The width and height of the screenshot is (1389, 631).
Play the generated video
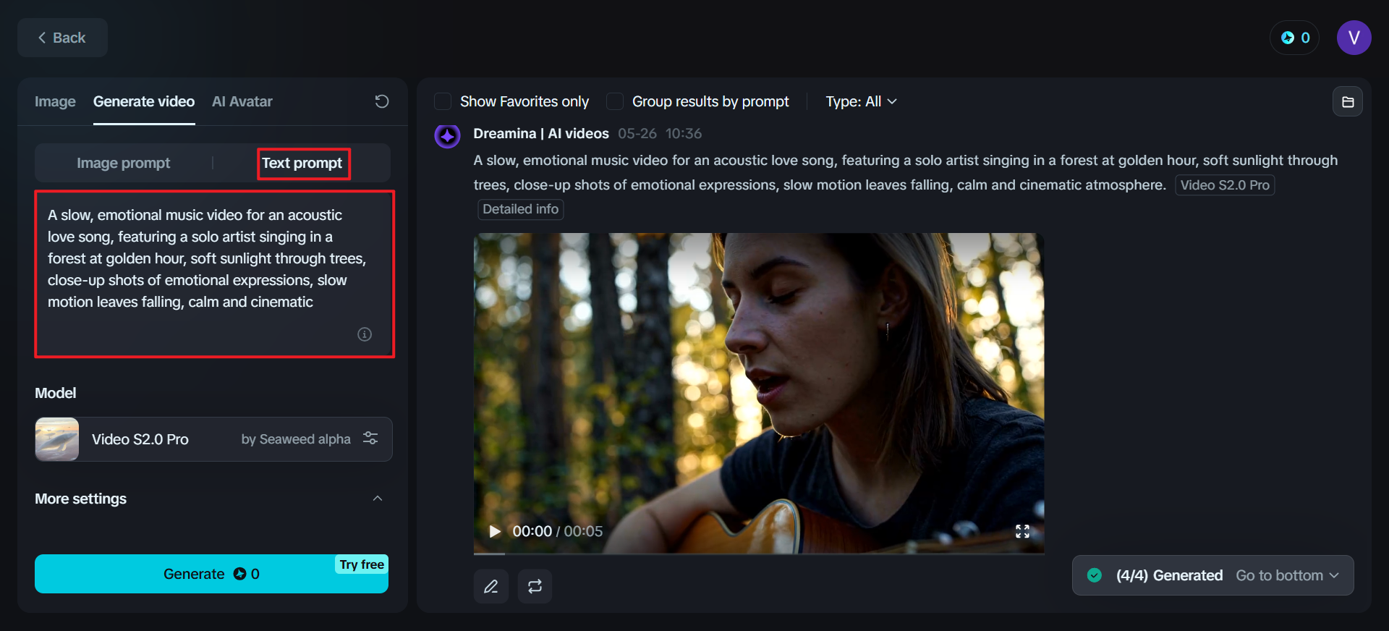[x=495, y=531]
